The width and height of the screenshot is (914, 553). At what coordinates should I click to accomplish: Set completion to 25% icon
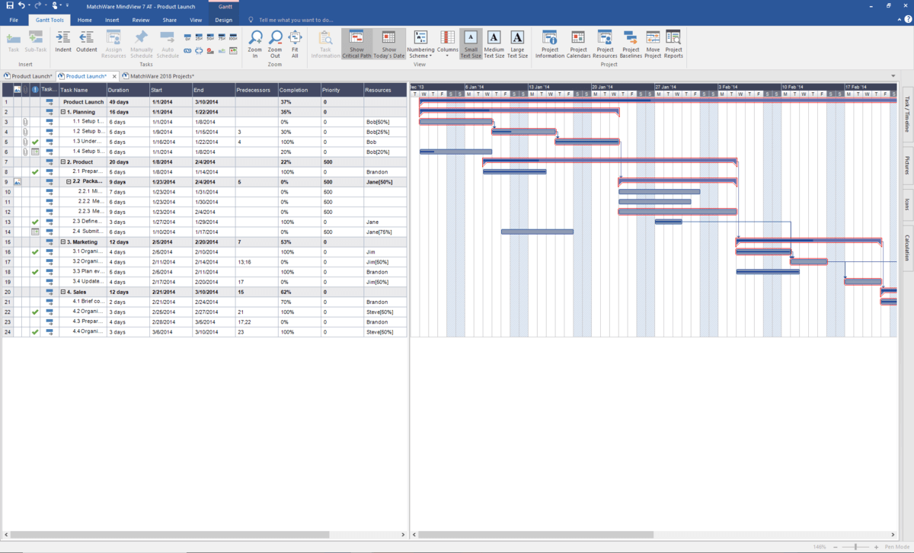(x=199, y=37)
